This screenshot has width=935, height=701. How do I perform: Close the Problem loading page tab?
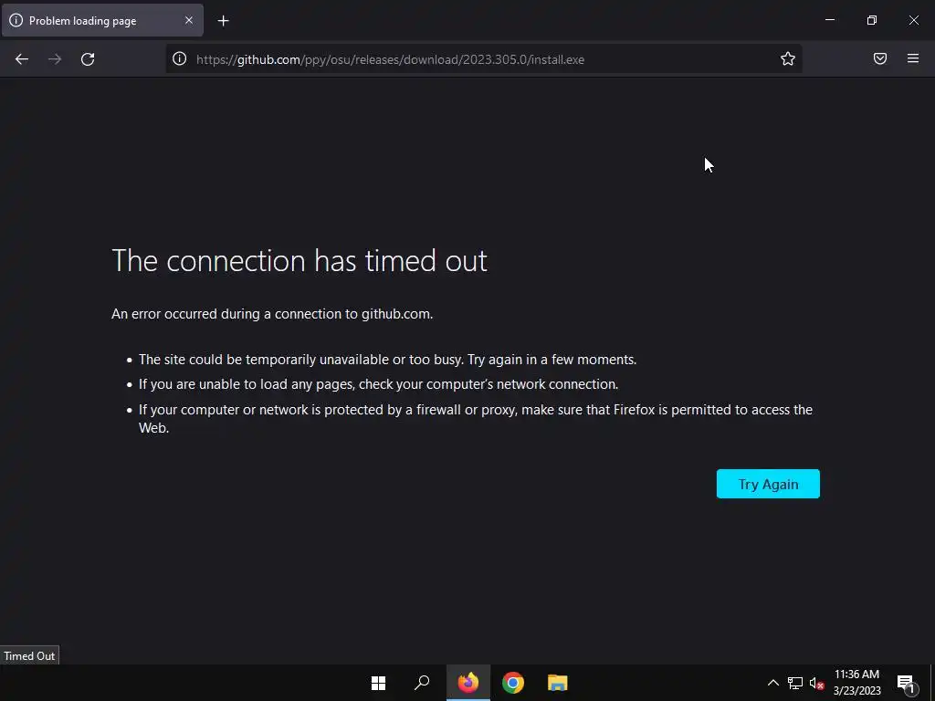[188, 20]
